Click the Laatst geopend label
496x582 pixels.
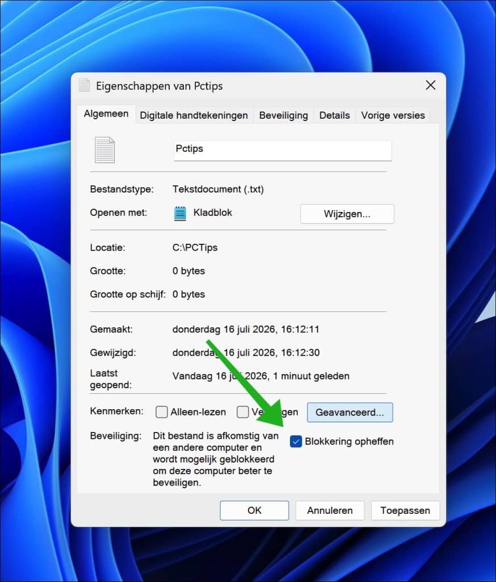click(111, 379)
